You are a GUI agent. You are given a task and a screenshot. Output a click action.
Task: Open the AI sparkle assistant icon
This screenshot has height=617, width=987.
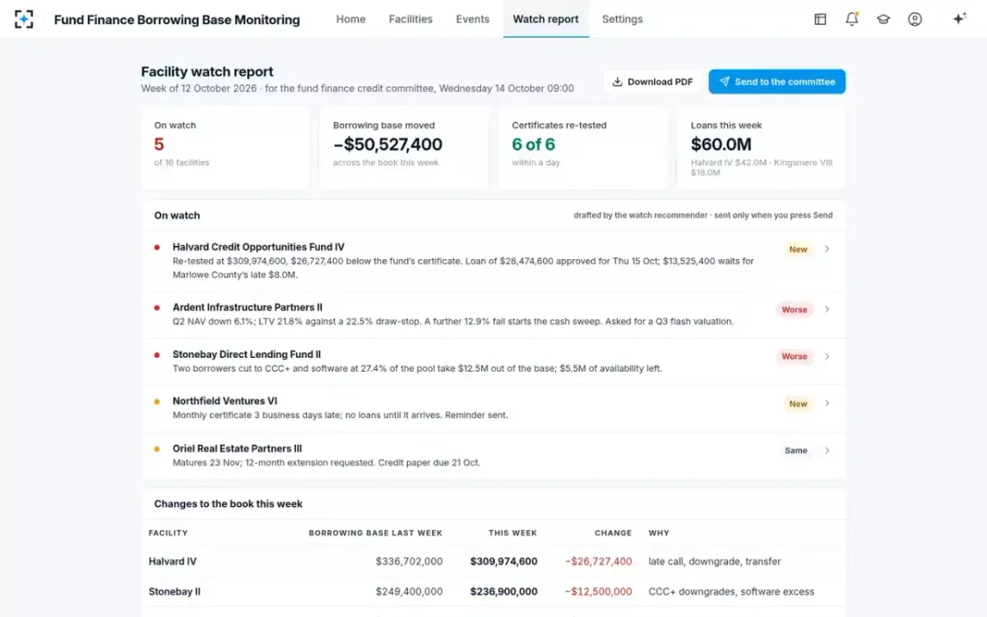click(x=959, y=19)
